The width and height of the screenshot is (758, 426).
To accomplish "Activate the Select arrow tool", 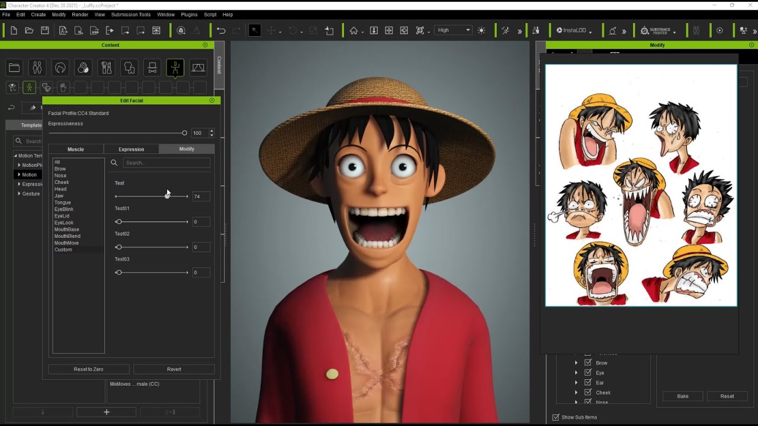I will coord(255,30).
